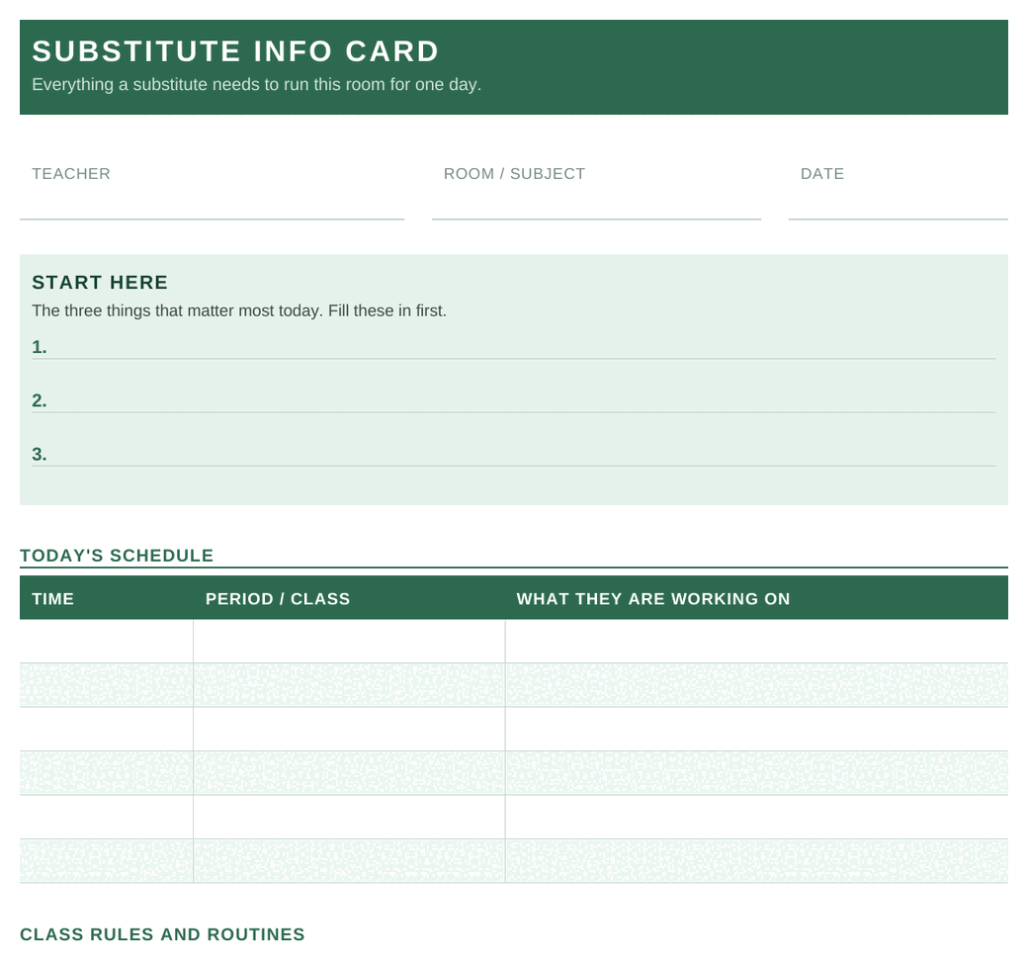The height and width of the screenshot is (961, 1028).
Task: Click the START HERE heading
Action: tap(100, 283)
